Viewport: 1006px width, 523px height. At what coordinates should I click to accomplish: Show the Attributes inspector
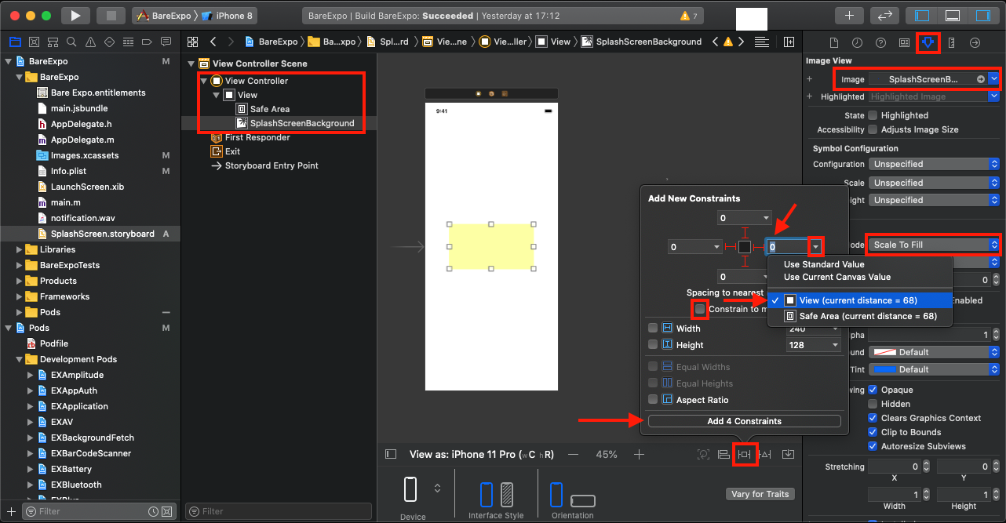(x=928, y=42)
